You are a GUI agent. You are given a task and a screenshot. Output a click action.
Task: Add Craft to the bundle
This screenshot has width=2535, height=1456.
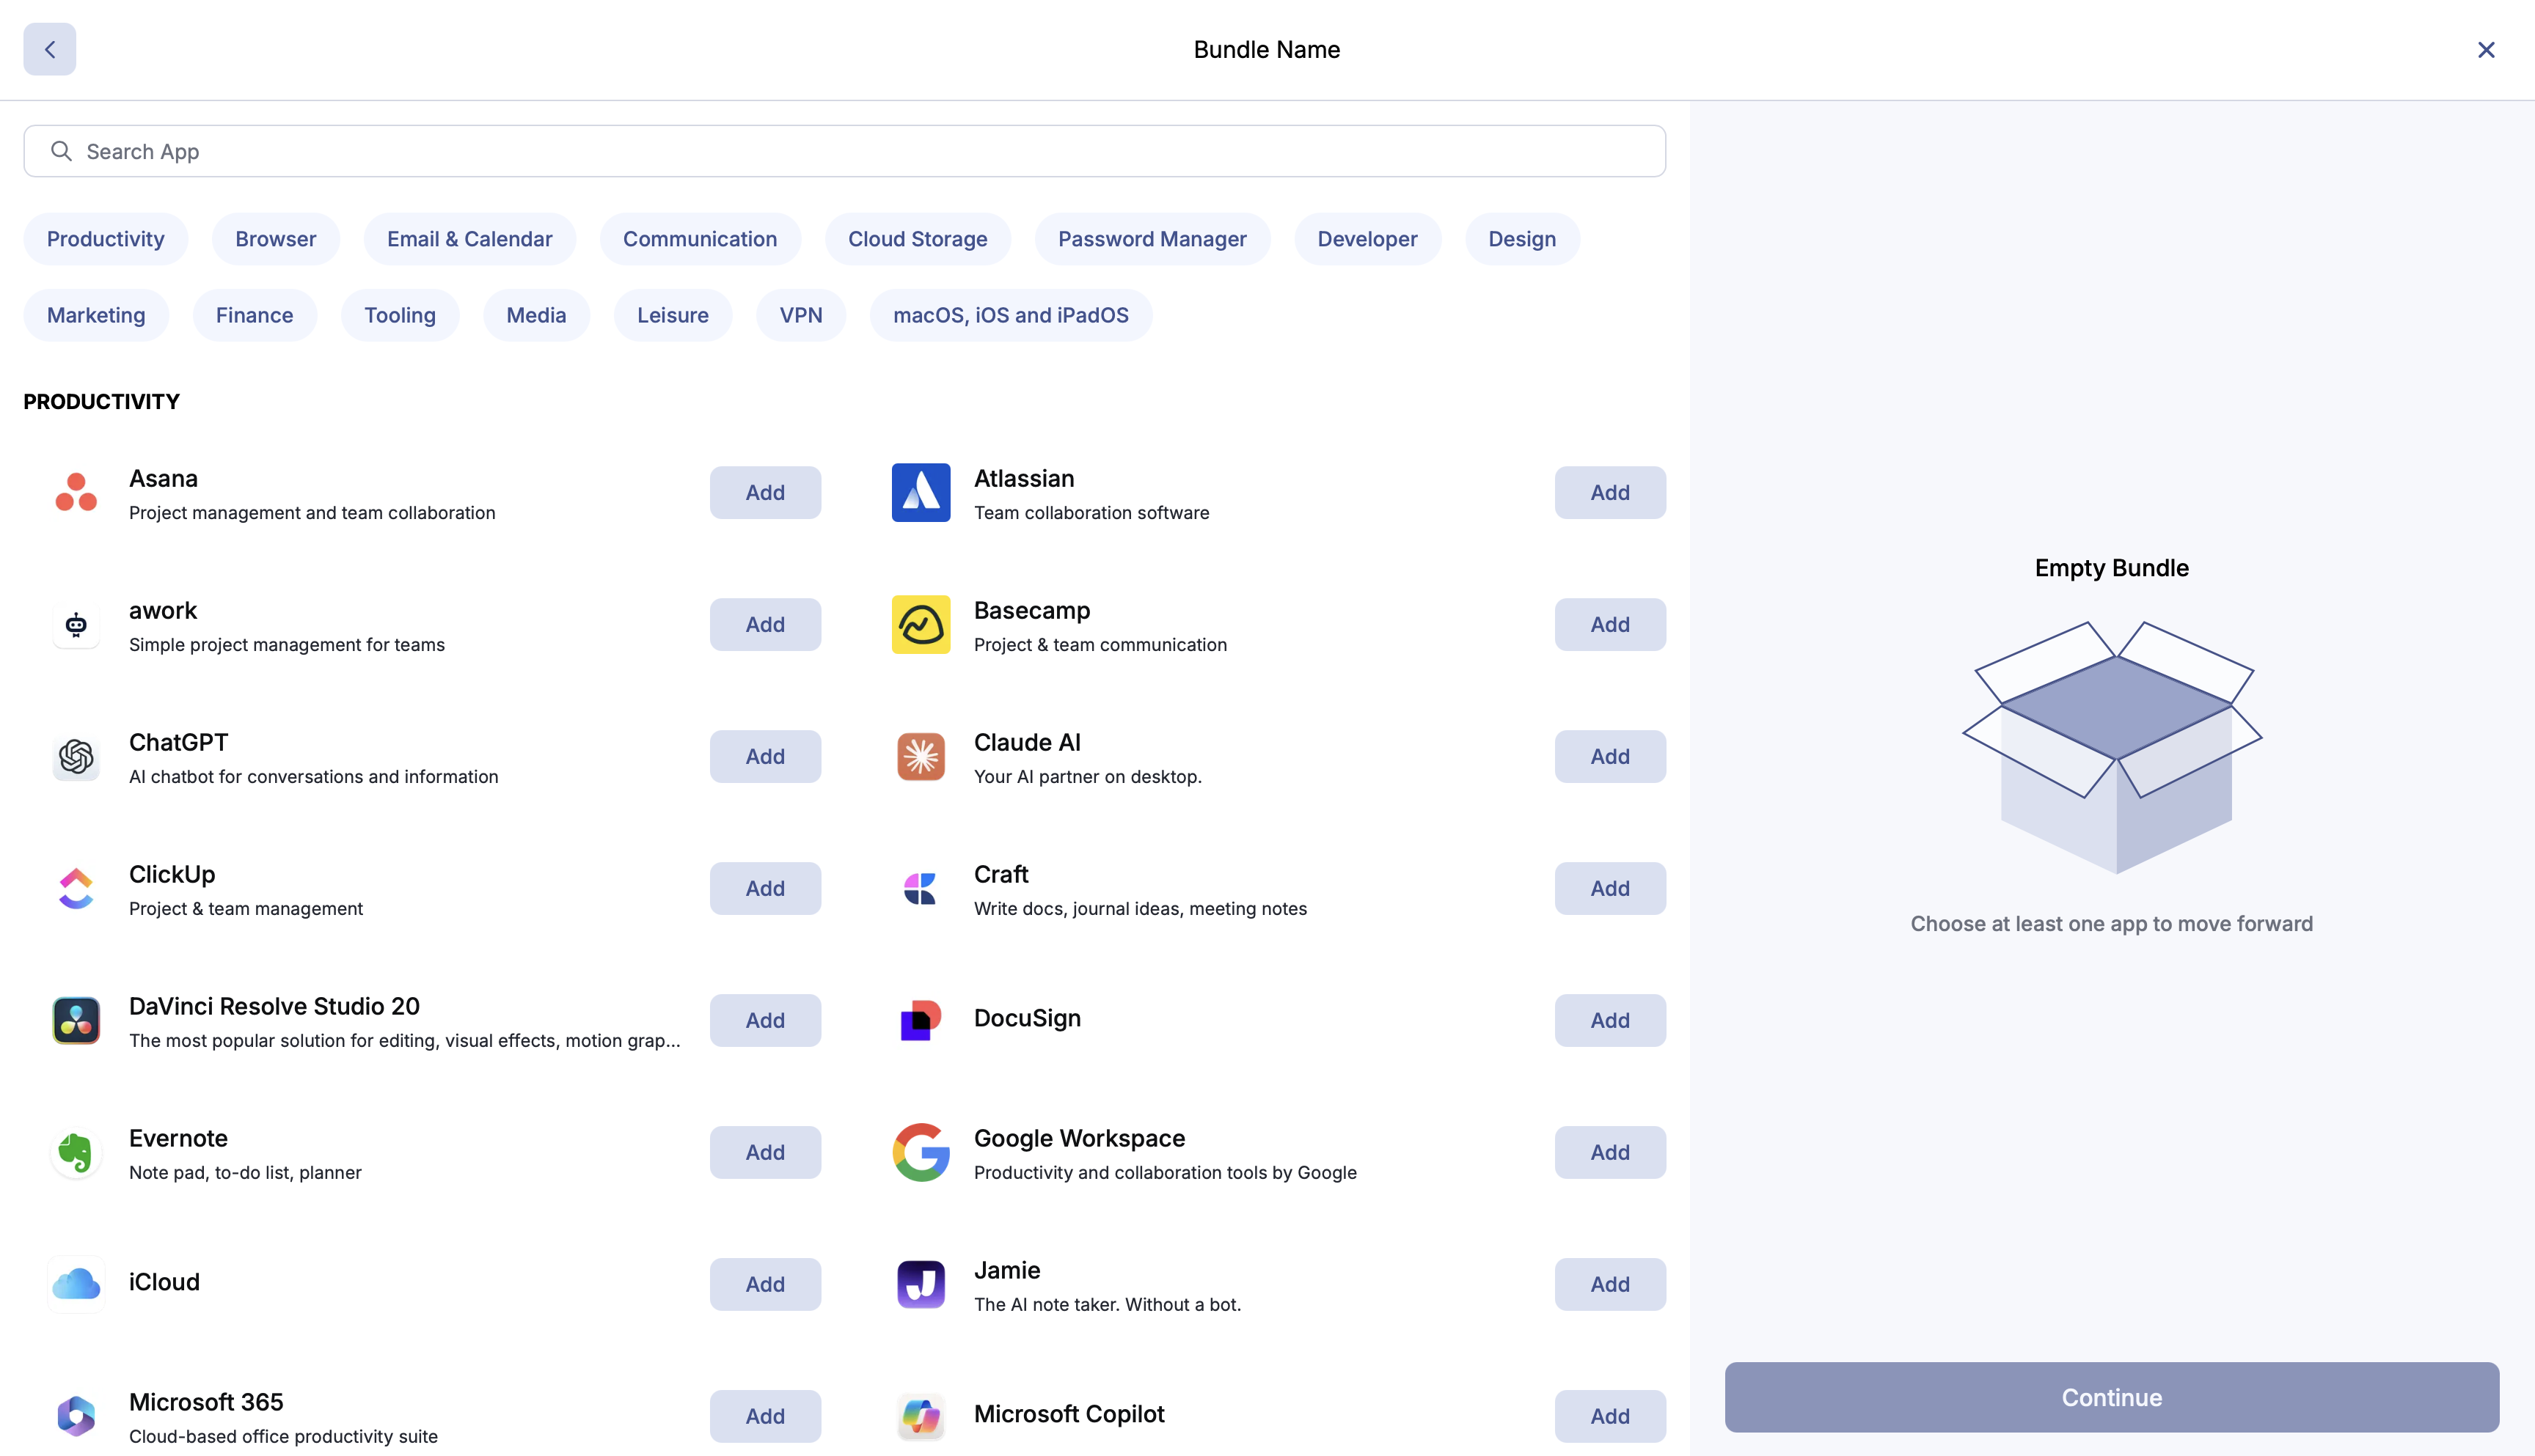click(x=1611, y=888)
